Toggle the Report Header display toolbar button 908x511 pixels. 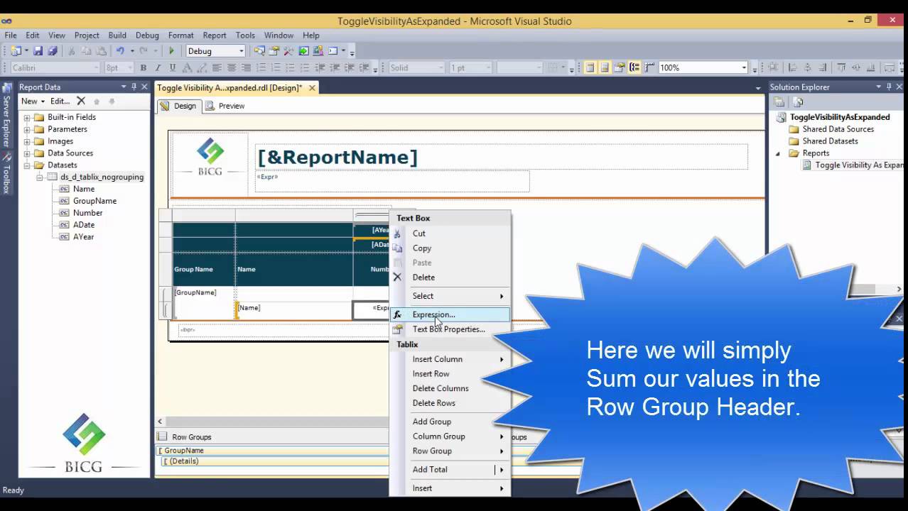coord(590,68)
